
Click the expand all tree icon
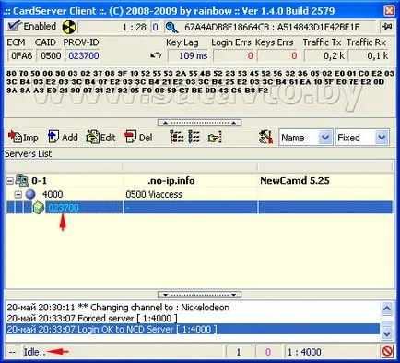(176, 137)
